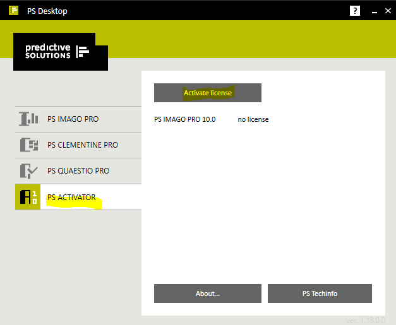The height and width of the screenshot is (325, 396).
Task: Open the PS CLEMENTINE PRO tab
Action: [78, 145]
